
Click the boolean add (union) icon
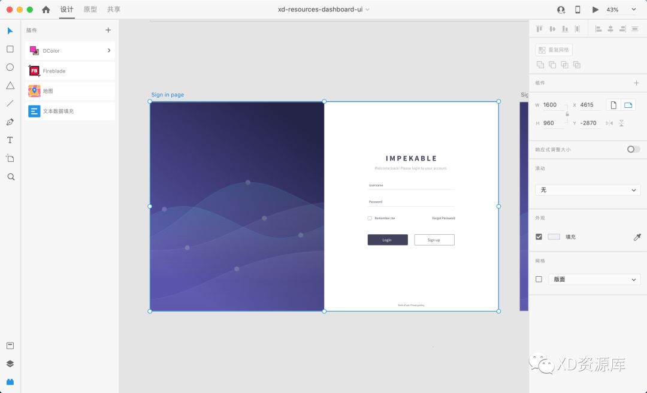[540, 65]
